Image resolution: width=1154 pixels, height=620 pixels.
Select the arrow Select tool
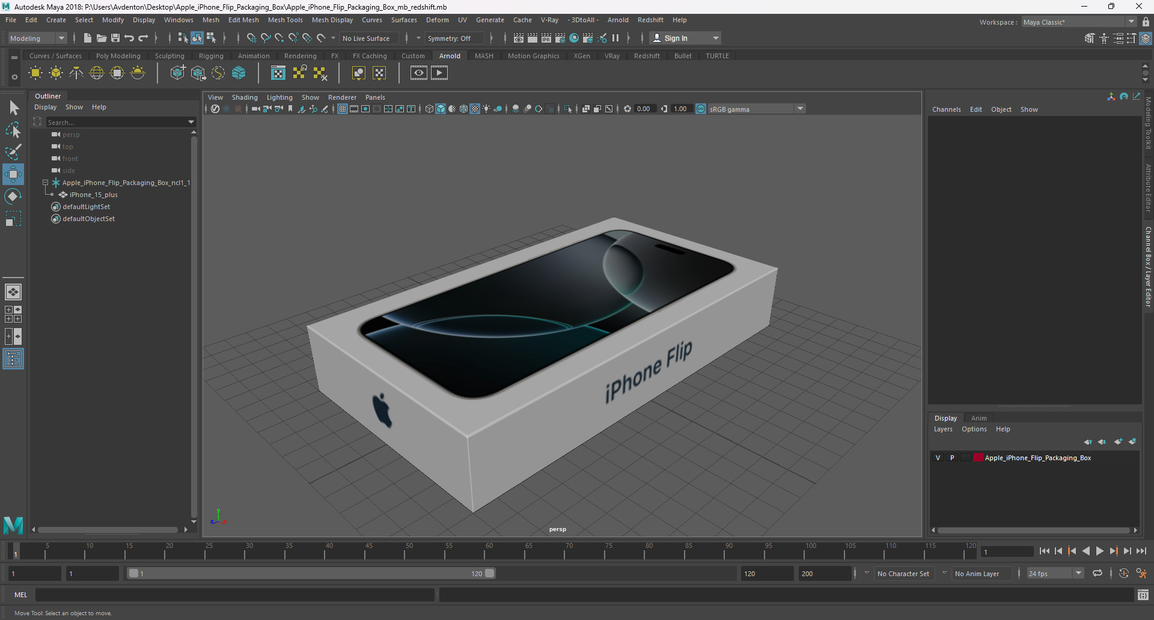(13, 108)
